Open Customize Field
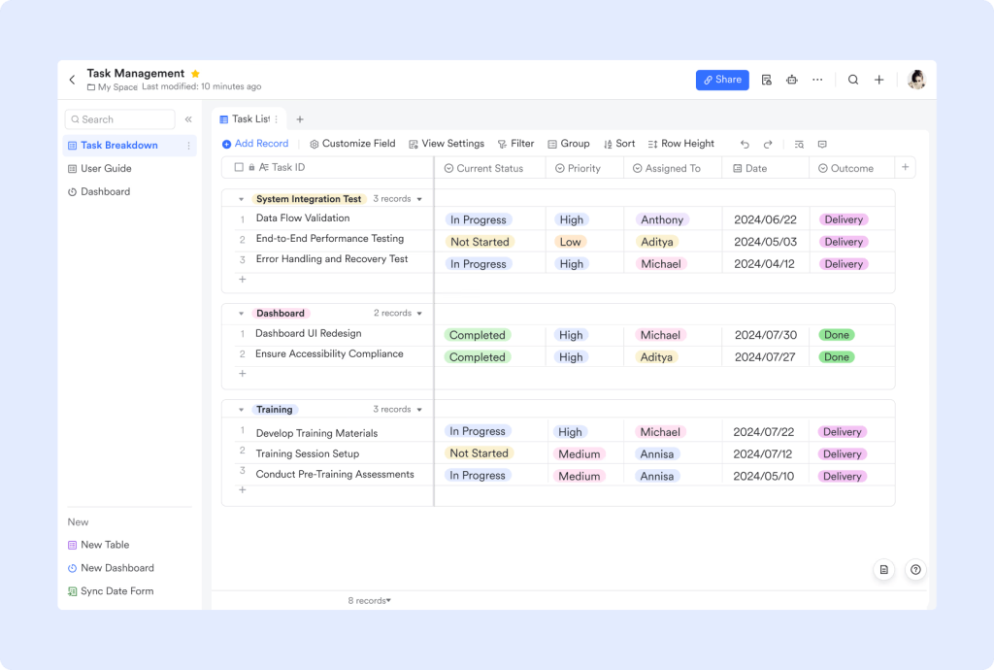Image resolution: width=994 pixels, height=670 pixels. pos(352,144)
